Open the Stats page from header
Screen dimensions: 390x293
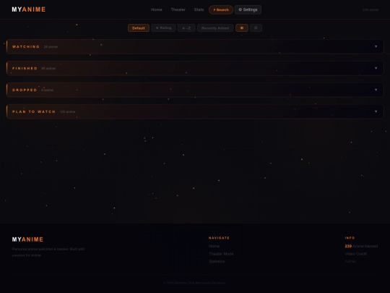click(x=199, y=9)
